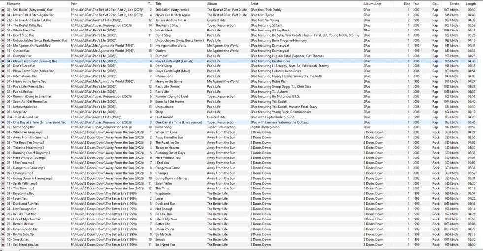Click the file icon beside '08 - Don't Sleep.flac'
Image resolution: width=483 pixels, height=251 pixels.
click(3, 66)
